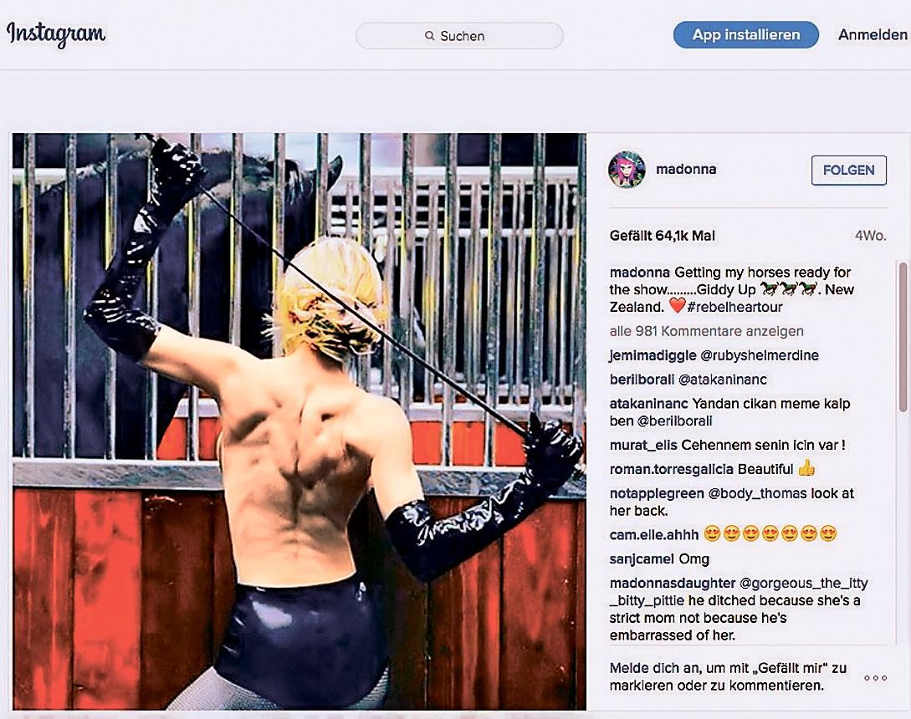Click the App installieren button
Viewport: 911px width, 719px height.
[746, 35]
